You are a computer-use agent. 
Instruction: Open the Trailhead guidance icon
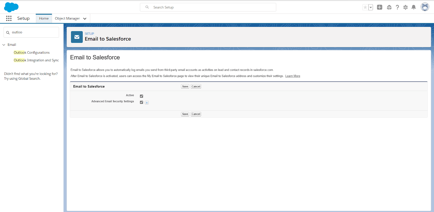pos(389,7)
